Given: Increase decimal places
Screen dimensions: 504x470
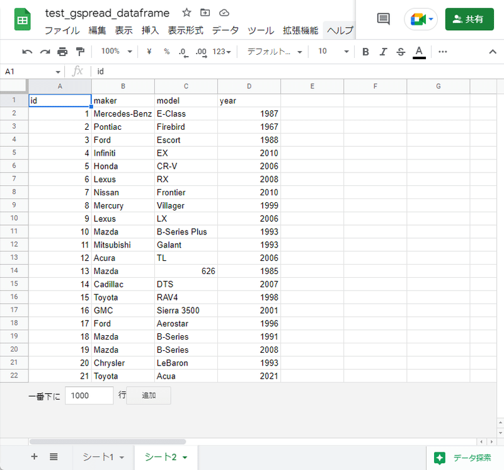Looking at the screenshot, I should (202, 52).
